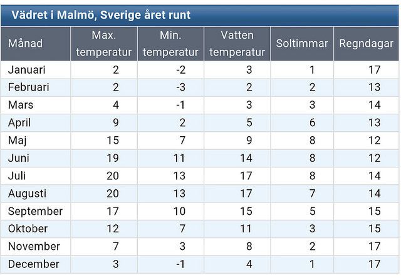The height and width of the screenshot is (278, 401).
Task: Select the Vatten temperatur header cell
Action: [x=237, y=44]
